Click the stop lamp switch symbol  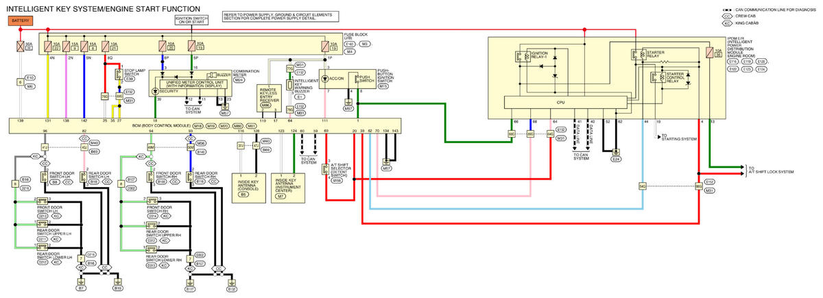pyautogui.click(x=119, y=74)
